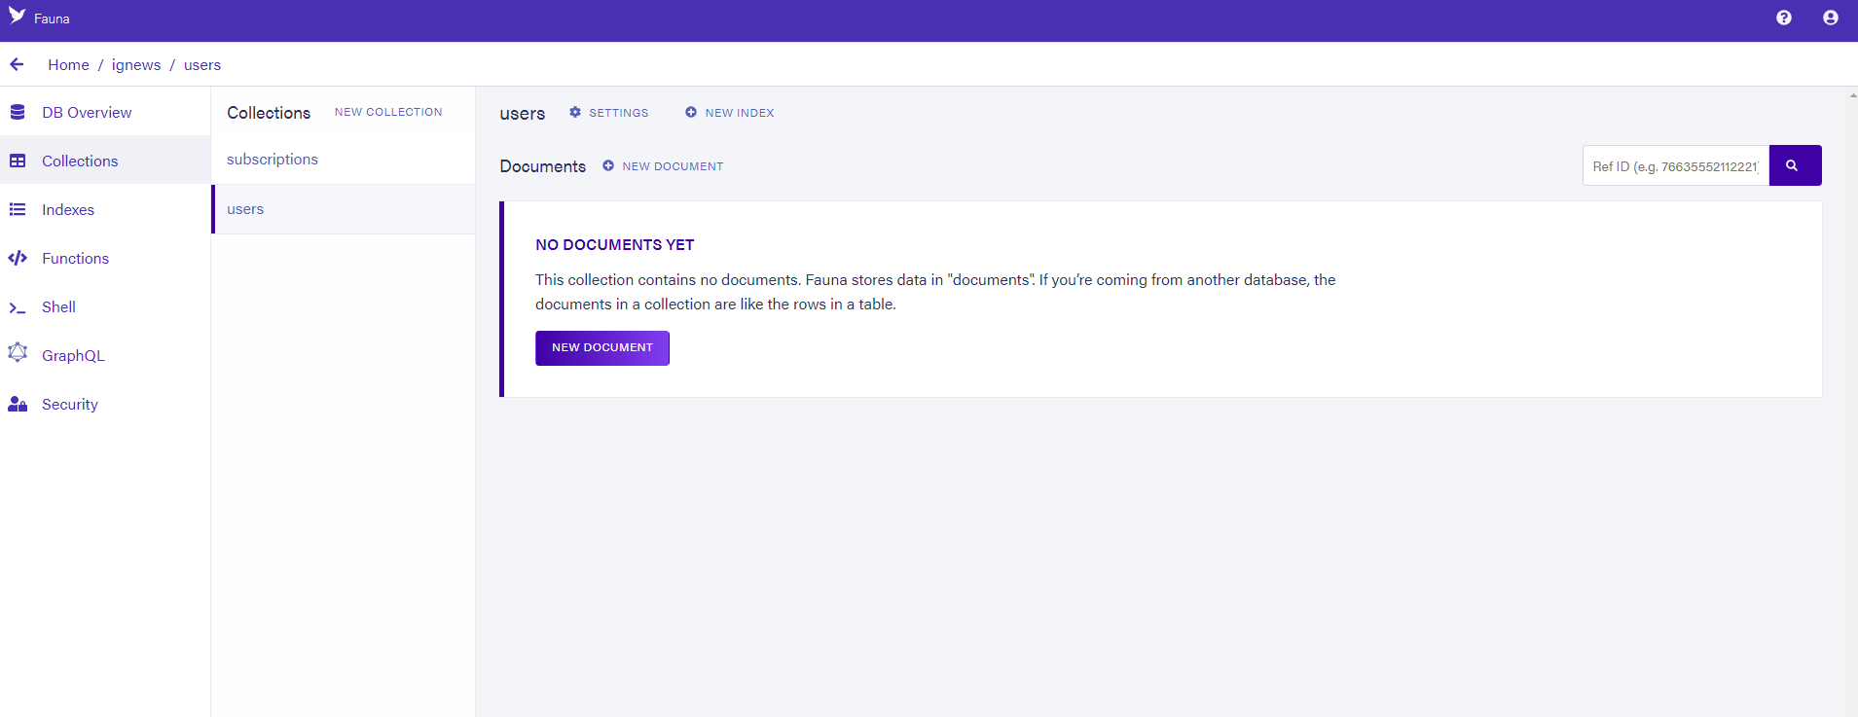
Task: Go to Home in breadcrumb
Action: coord(68,65)
